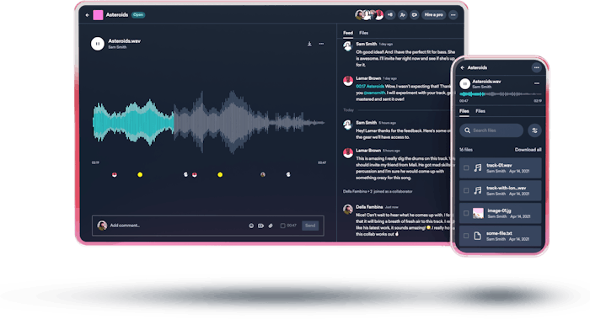
Task: Open the project options menu after Hire a pro
Action: (x=453, y=15)
